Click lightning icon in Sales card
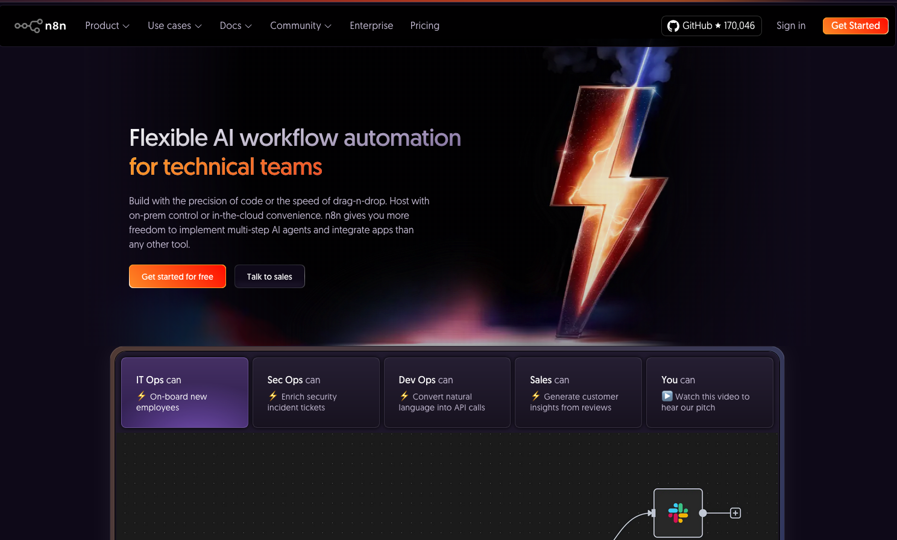Viewport: 897px width, 540px height. (x=536, y=396)
